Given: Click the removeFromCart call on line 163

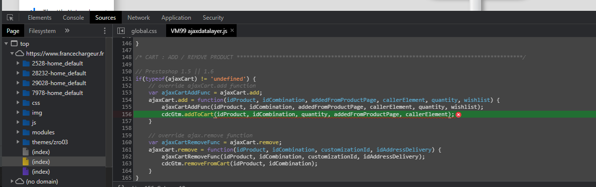Looking at the screenshot, I should click(x=207, y=163).
